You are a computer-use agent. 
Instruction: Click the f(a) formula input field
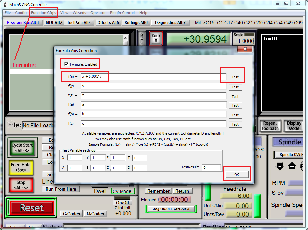(153, 105)
